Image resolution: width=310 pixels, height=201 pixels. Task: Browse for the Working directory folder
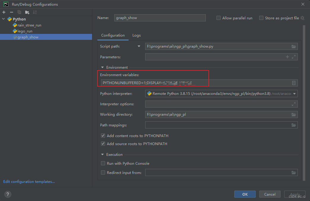tap(294, 114)
